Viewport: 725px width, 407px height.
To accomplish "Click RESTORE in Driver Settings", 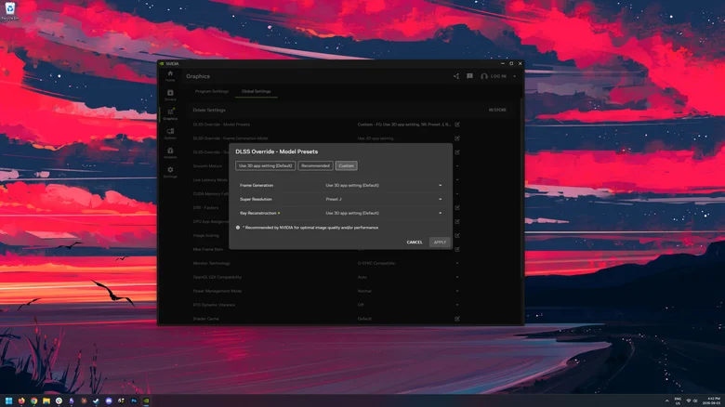I will [497, 110].
